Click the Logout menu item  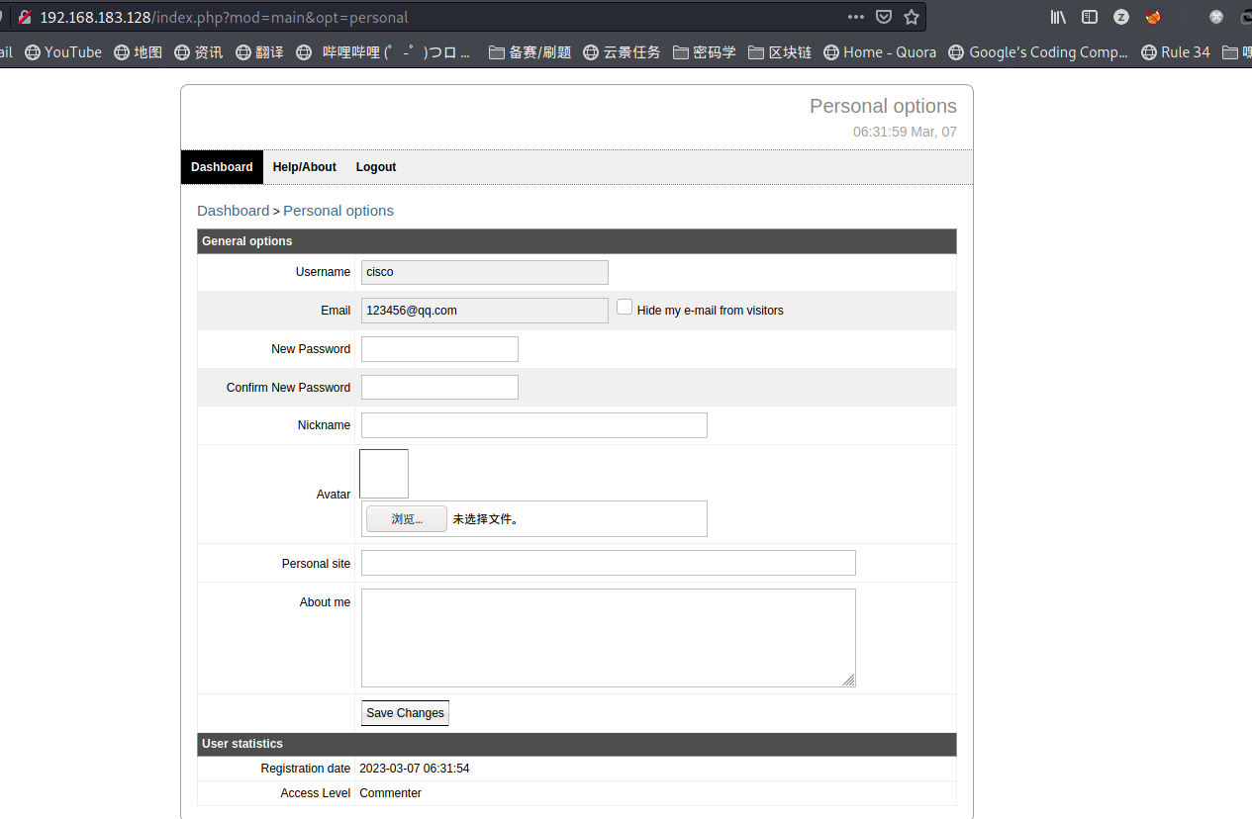pyautogui.click(x=376, y=167)
